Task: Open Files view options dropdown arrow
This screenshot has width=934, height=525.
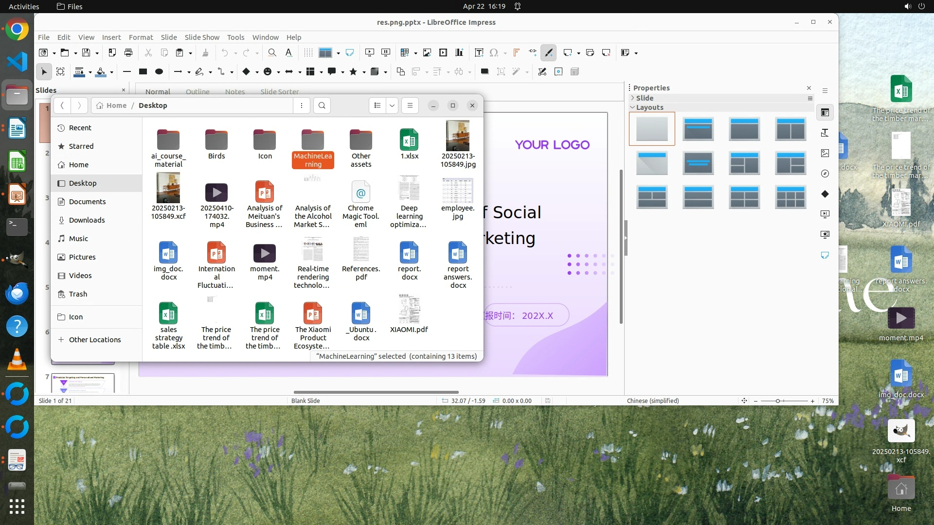Action: (392, 105)
